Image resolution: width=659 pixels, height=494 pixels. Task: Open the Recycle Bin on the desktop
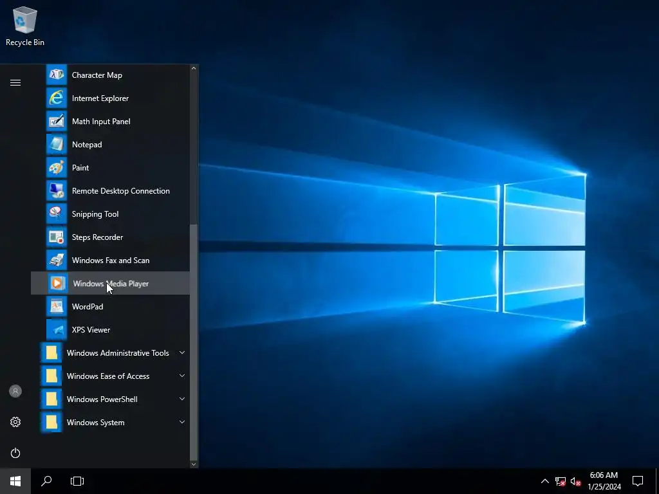click(25, 26)
